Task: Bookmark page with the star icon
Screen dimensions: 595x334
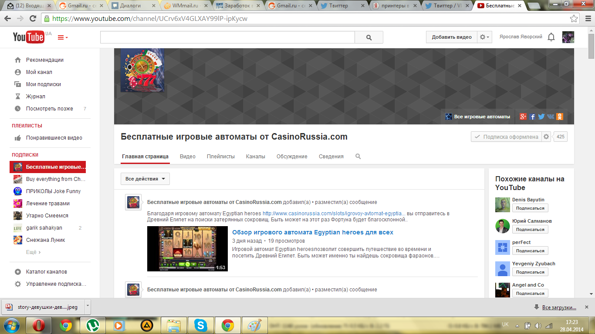Action: tap(575, 19)
